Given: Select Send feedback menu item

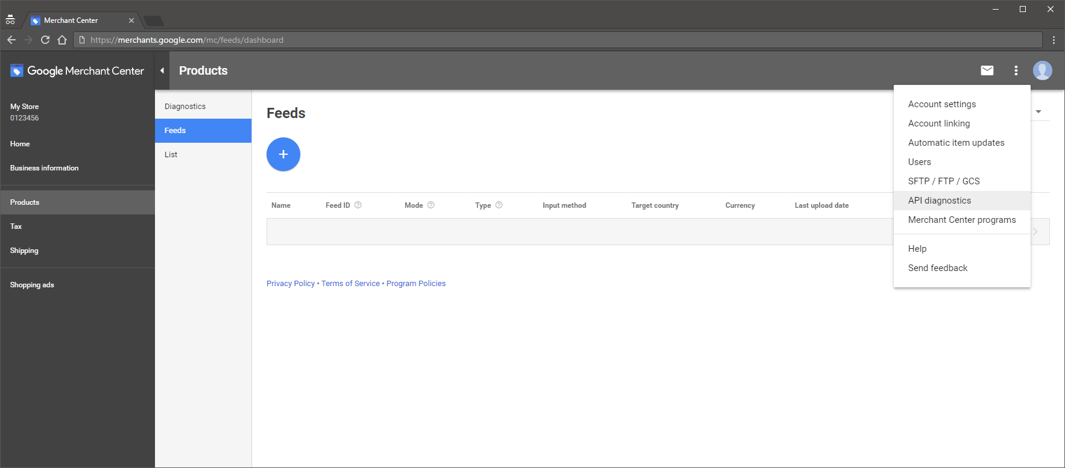Looking at the screenshot, I should pyautogui.click(x=962, y=268).
